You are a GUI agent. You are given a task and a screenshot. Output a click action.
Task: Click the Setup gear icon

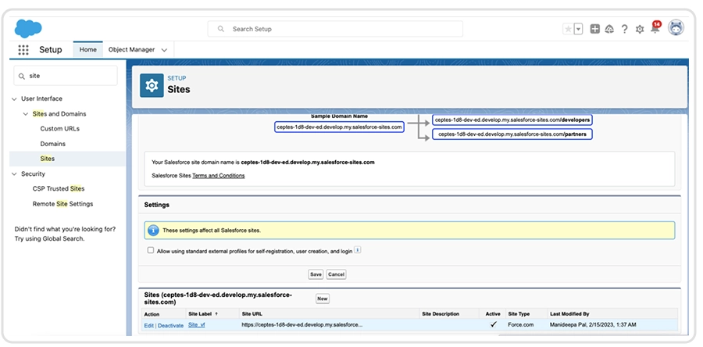pos(640,29)
